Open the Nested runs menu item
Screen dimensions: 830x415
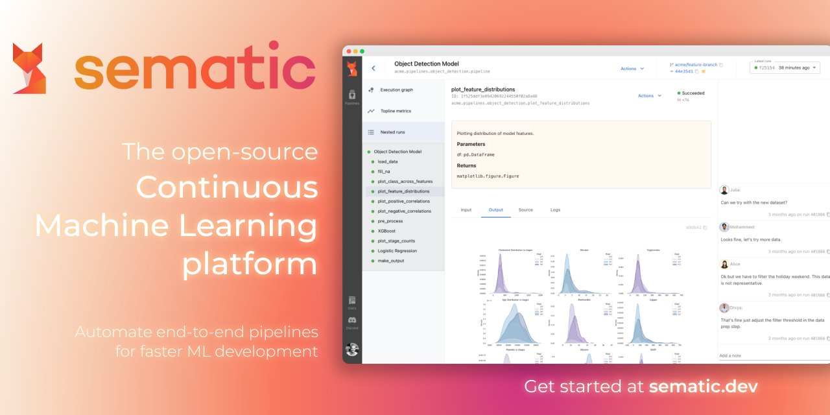click(x=403, y=132)
